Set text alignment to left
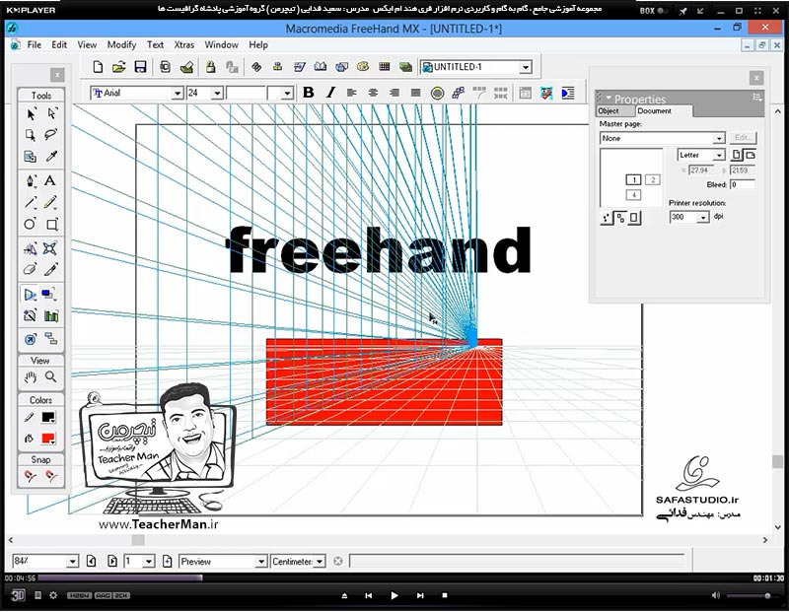The width and height of the screenshot is (789, 612). click(x=352, y=93)
